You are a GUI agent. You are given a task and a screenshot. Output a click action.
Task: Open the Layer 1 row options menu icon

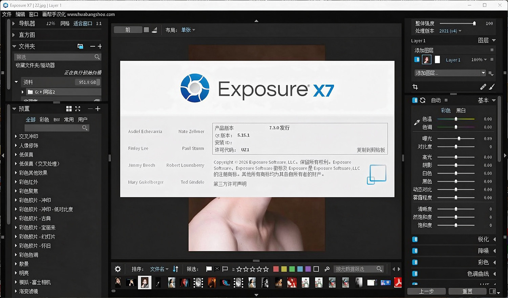coord(492,60)
